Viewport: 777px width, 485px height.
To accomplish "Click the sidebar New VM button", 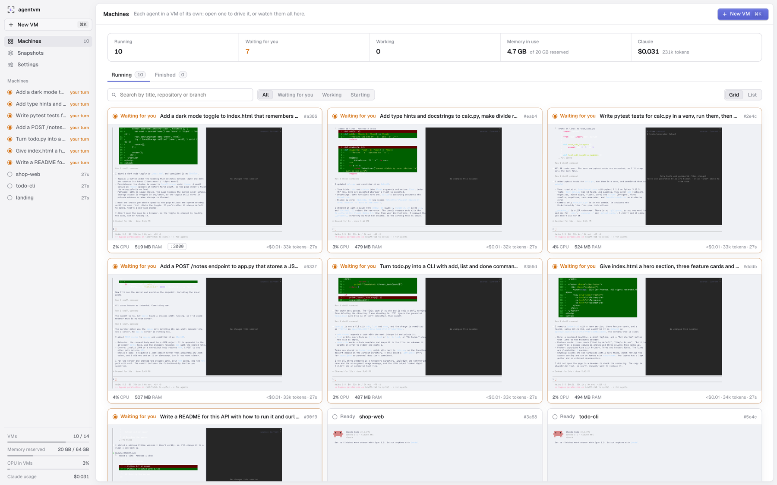I will click(48, 25).
